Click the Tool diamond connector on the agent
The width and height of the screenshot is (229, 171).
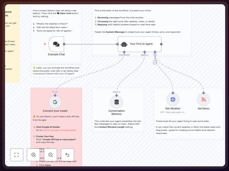tap(155, 52)
